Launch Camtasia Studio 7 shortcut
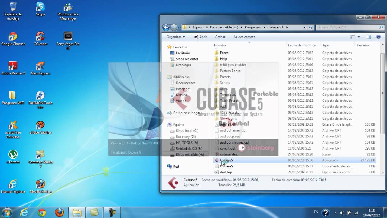The height and width of the screenshot is (218, 387). coord(40,159)
